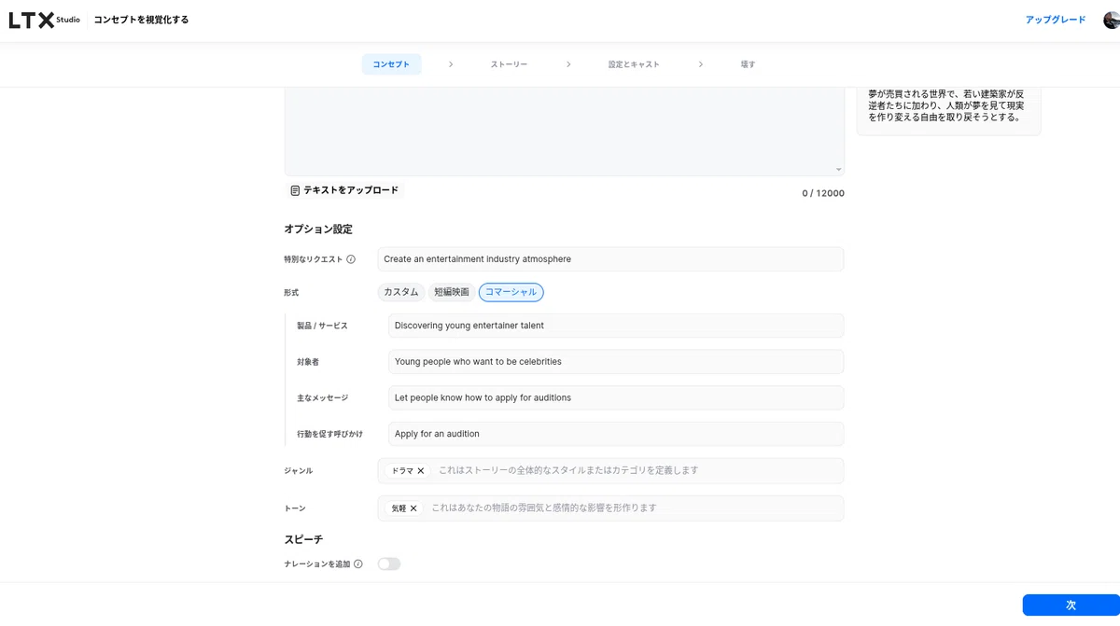Viewport: 1120px width, 626px height.
Task: Click the コンセプトを視覚化する title
Action: [141, 20]
